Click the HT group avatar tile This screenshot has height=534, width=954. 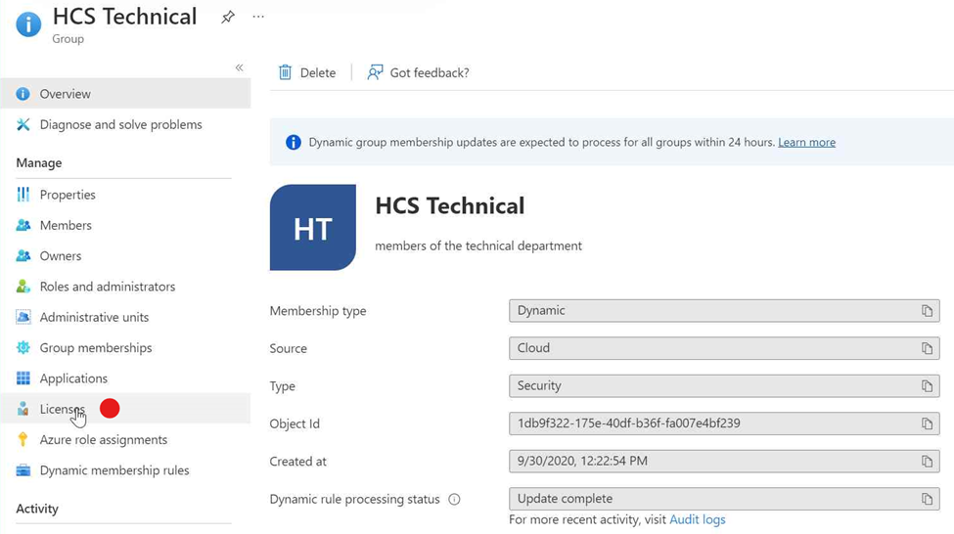coord(313,228)
